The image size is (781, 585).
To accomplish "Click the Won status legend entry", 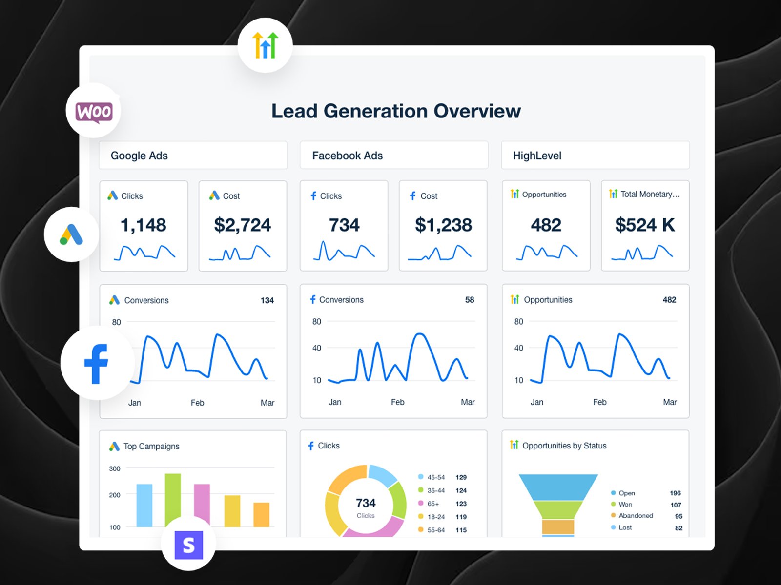I will 625,504.
